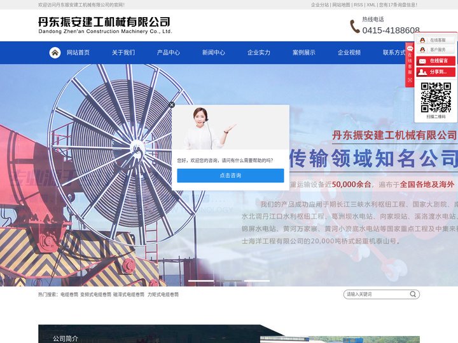Click the welcome text in top bar

coord(81,5)
